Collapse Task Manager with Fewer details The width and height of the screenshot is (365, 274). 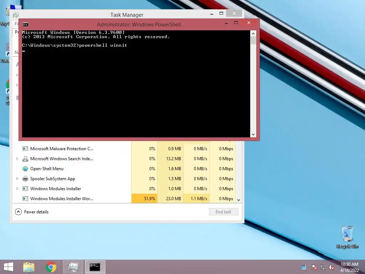point(32,212)
